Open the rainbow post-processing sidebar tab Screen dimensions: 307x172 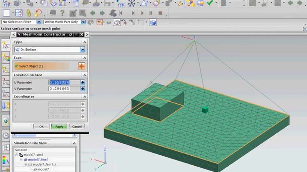pyautogui.click(x=6, y=160)
